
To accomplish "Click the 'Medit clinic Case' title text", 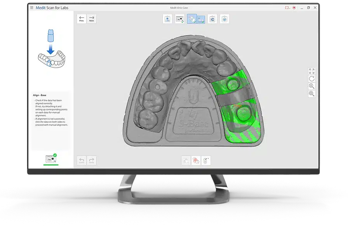I will [x=179, y=8].
